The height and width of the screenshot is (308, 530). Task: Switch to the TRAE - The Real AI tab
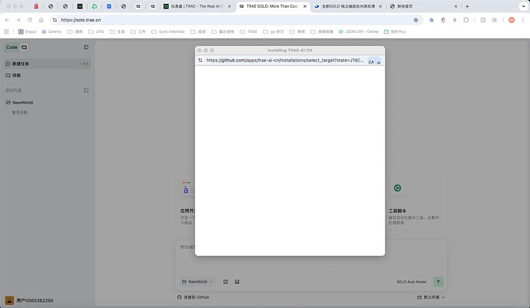[196, 6]
